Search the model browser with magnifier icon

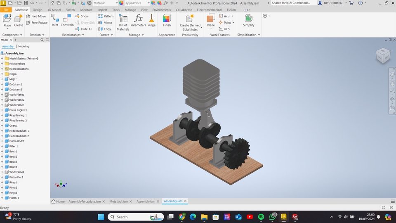pos(42,40)
